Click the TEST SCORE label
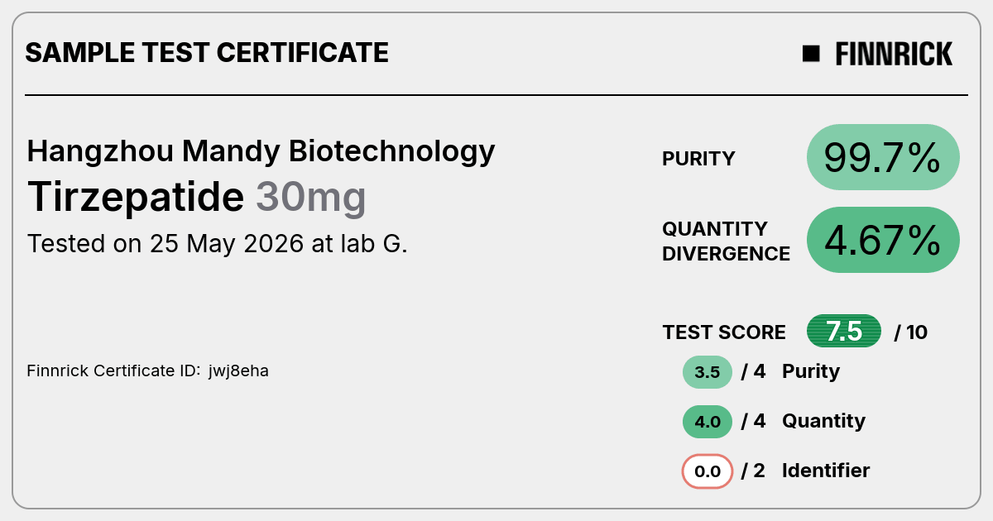993x521 pixels. pyautogui.click(x=724, y=332)
